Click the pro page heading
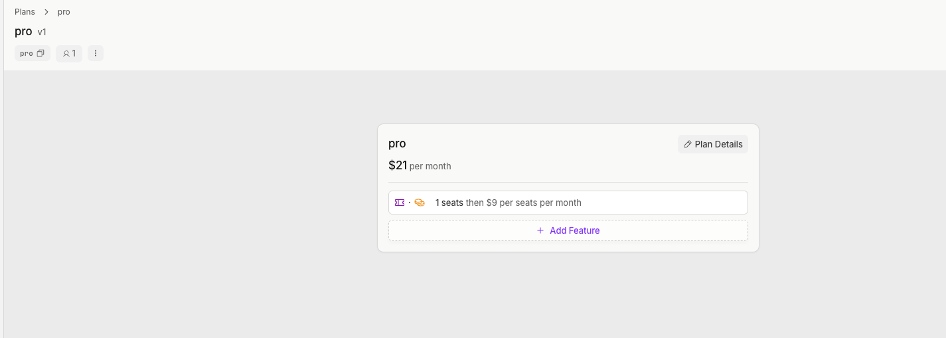The height and width of the screenshot is (338, 946). pyautogui.click(x=23, y=31)
